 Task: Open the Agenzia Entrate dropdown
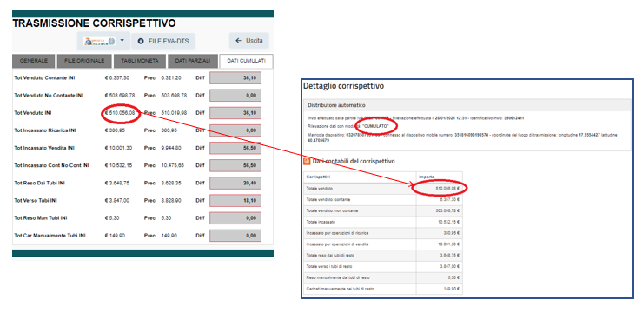pos(103,41)
